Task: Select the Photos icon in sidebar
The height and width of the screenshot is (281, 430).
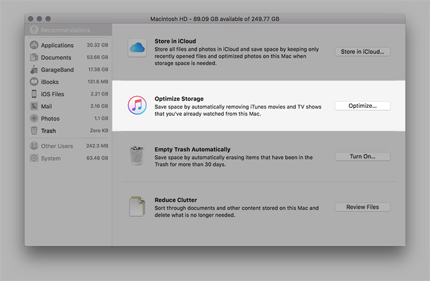Action: [34, 118]
